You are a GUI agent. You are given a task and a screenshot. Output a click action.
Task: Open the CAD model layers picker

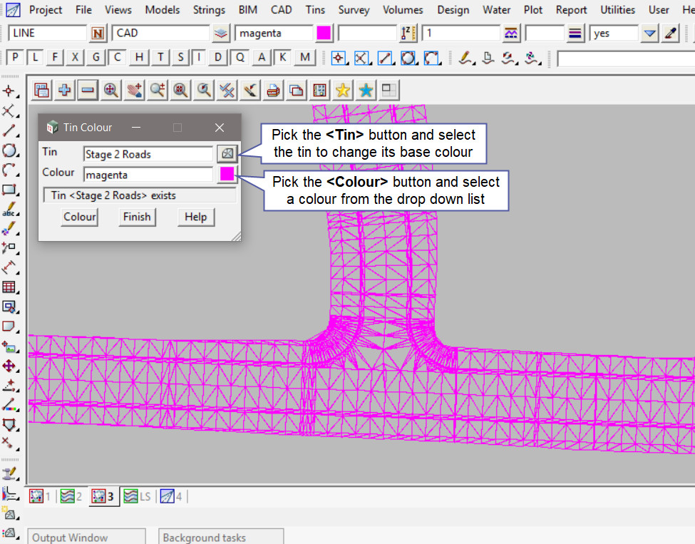(x=221, y=34)
